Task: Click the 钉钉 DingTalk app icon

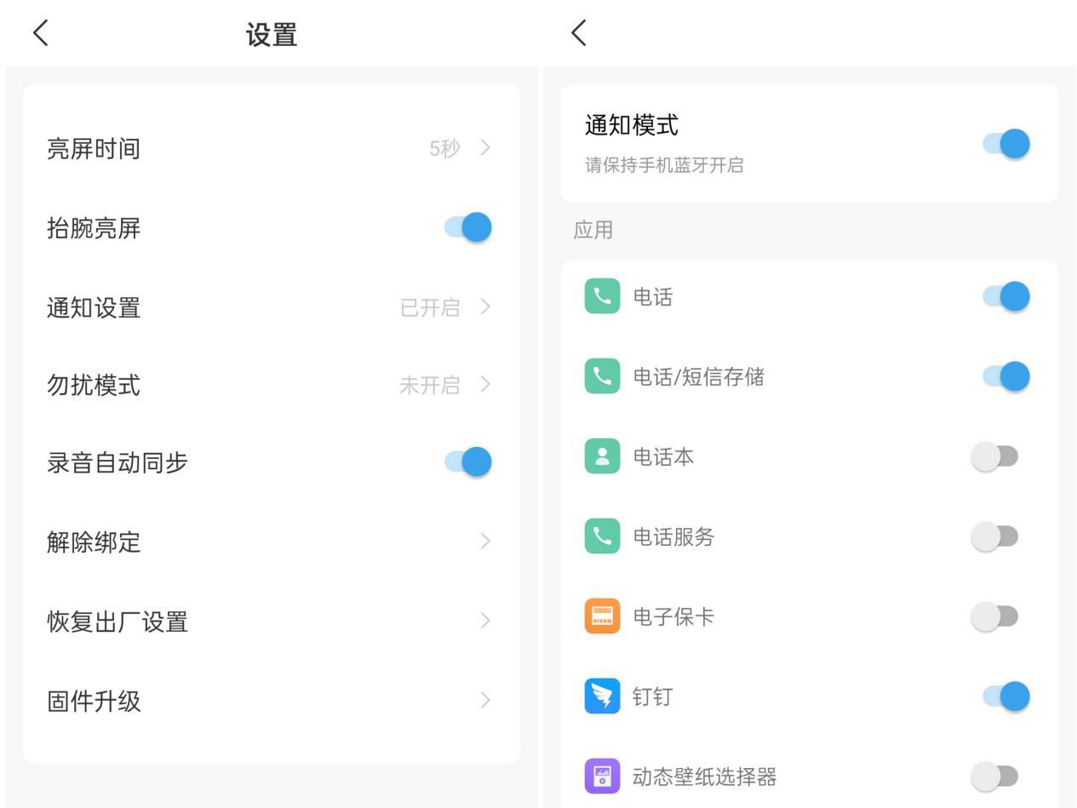Action: [602, 696]
